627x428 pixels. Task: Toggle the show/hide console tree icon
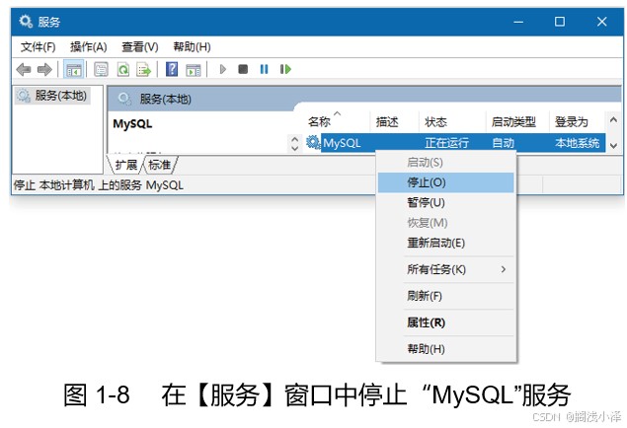tap(74, 69)
